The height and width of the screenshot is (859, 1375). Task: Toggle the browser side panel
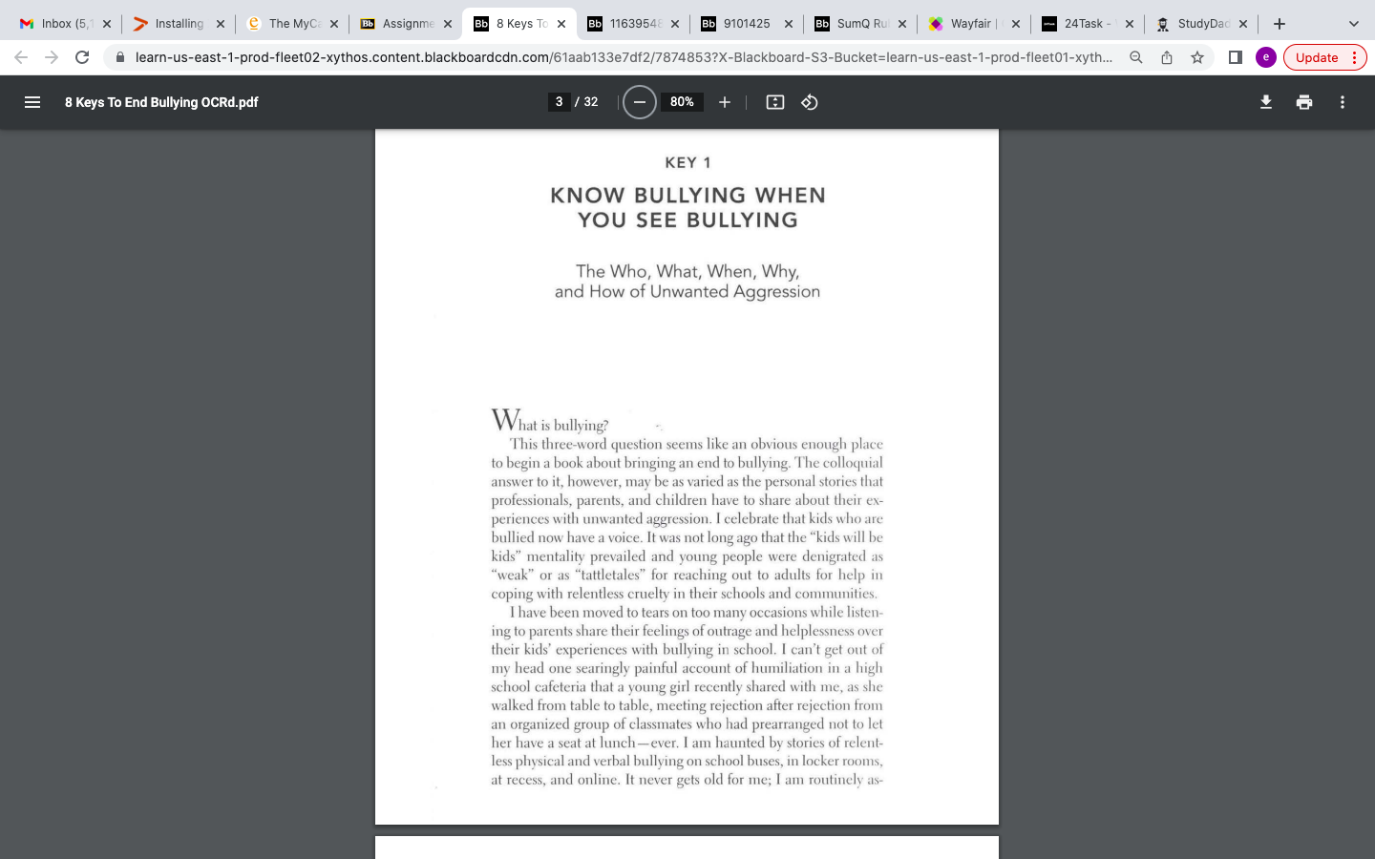(1235, 57)
